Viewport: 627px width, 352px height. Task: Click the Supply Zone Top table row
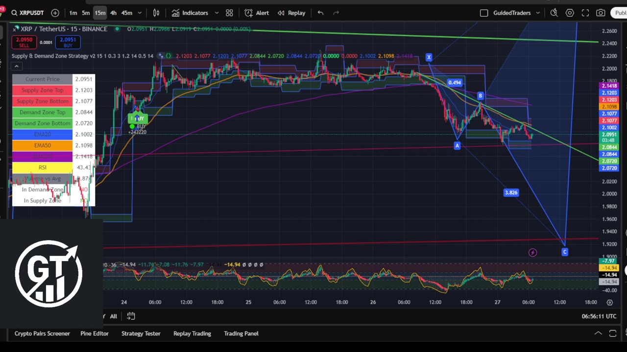click(53, 90)
